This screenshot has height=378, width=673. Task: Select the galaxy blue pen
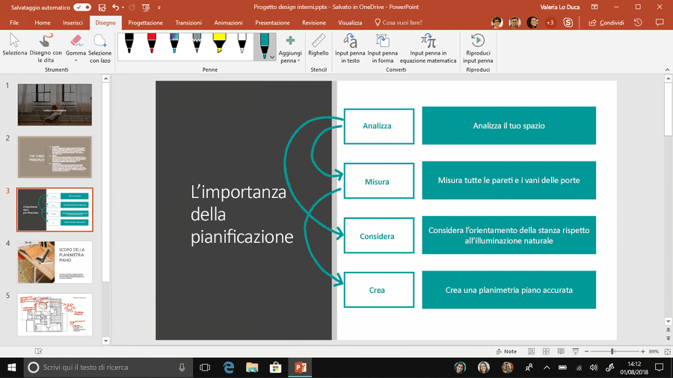174,43
